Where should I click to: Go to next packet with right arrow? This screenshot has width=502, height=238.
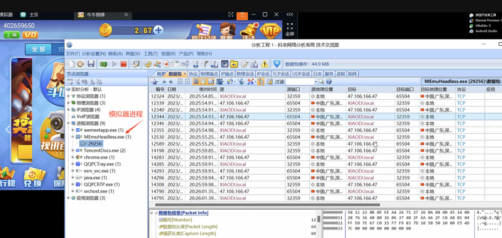click(x=171, y=82)
